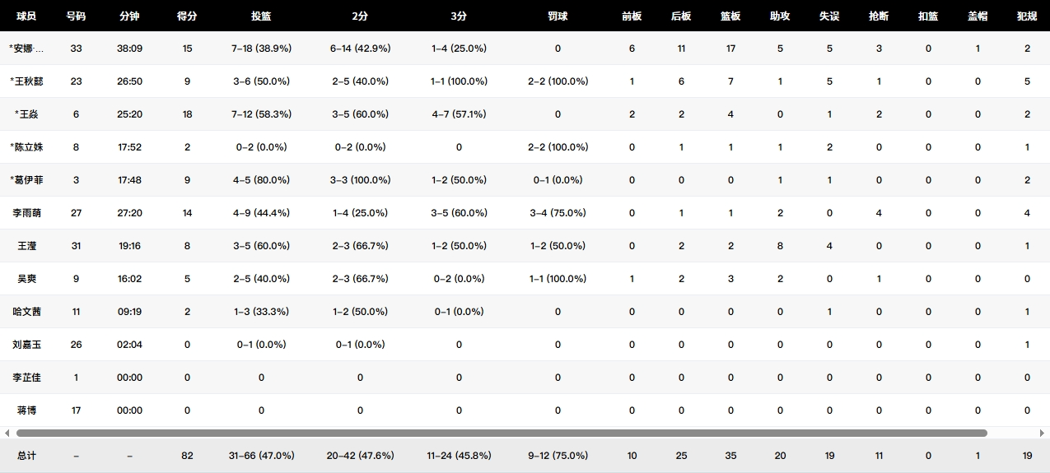The height and width of the screenshot is (473, 1050).
Task: Click the 球员 column header
Action: 26,16
